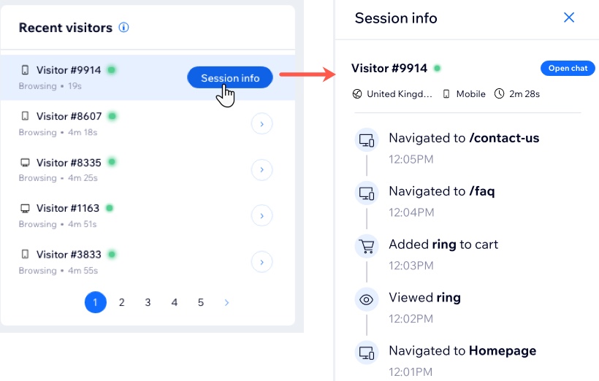Click the 'Navigated to Homepage' text
599x381 pixels.
point(462,351)
